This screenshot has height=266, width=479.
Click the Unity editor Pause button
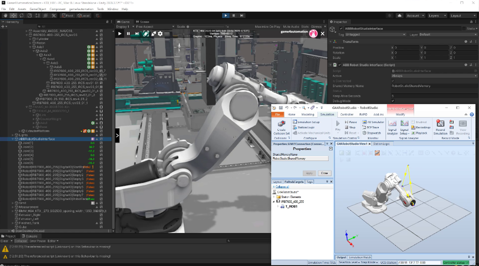pyautogui.click(x=234, y=16)
